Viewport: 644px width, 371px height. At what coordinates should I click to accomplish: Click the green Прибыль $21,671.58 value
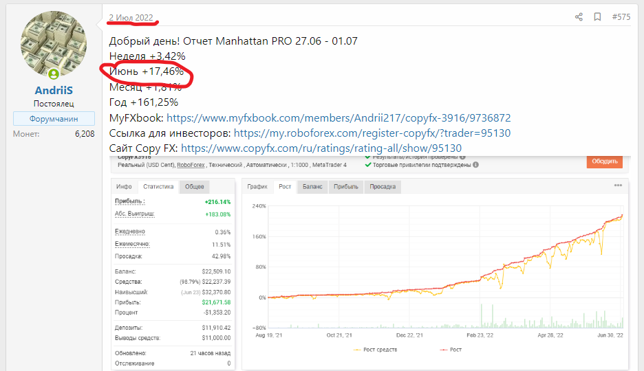(216, 302)
